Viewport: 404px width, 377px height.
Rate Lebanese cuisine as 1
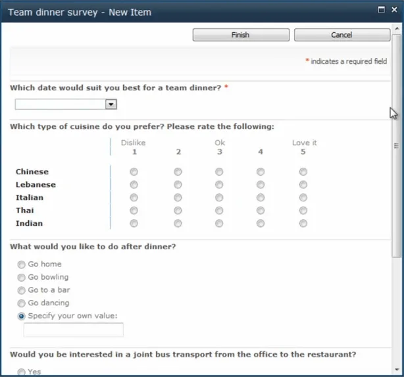(x=134, y=184)
